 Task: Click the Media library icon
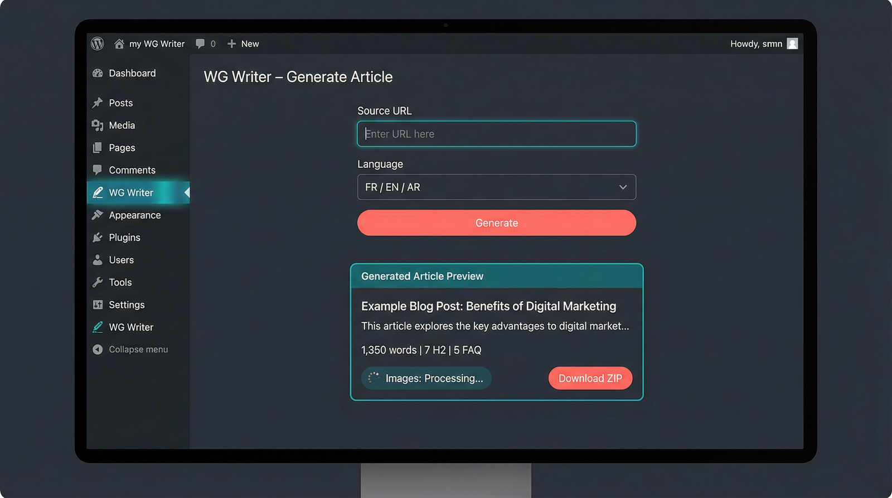point(98,125)
